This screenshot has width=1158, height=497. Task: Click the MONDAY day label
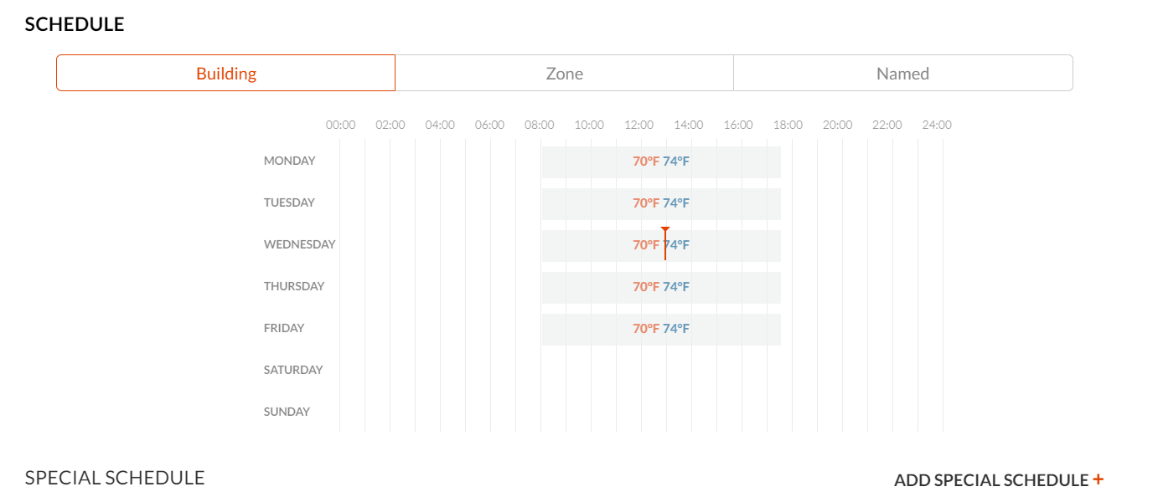pos(289,161)
